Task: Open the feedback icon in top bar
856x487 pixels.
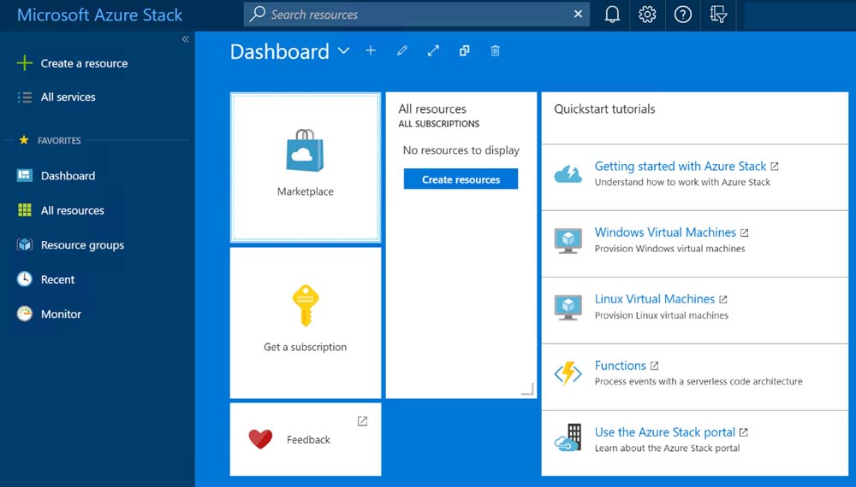Action: tap(718, 15)
